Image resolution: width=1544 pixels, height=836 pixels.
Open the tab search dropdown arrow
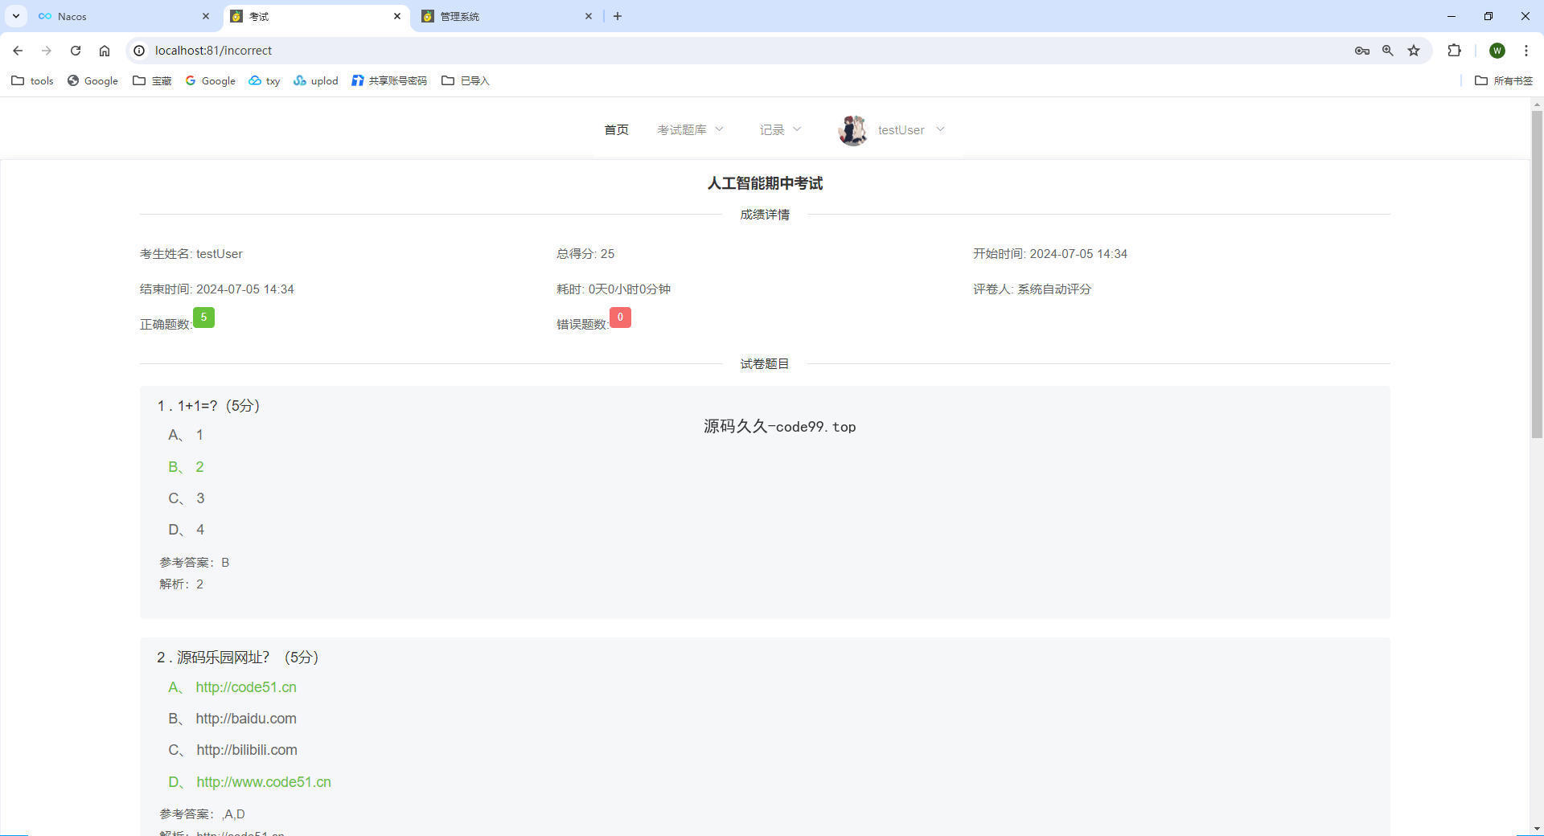15,16
